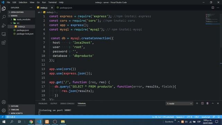Image resolution: width=222 pixels, height=125 pixels.
Task: Open Go to Line from cursor position
Action: (x=163, y=117)
